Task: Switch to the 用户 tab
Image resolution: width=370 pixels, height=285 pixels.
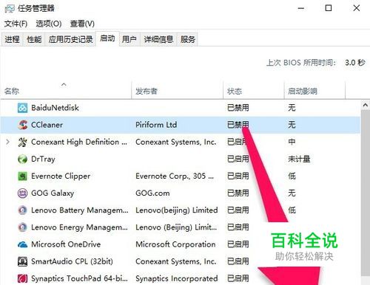Action: (x=129, y=39)
